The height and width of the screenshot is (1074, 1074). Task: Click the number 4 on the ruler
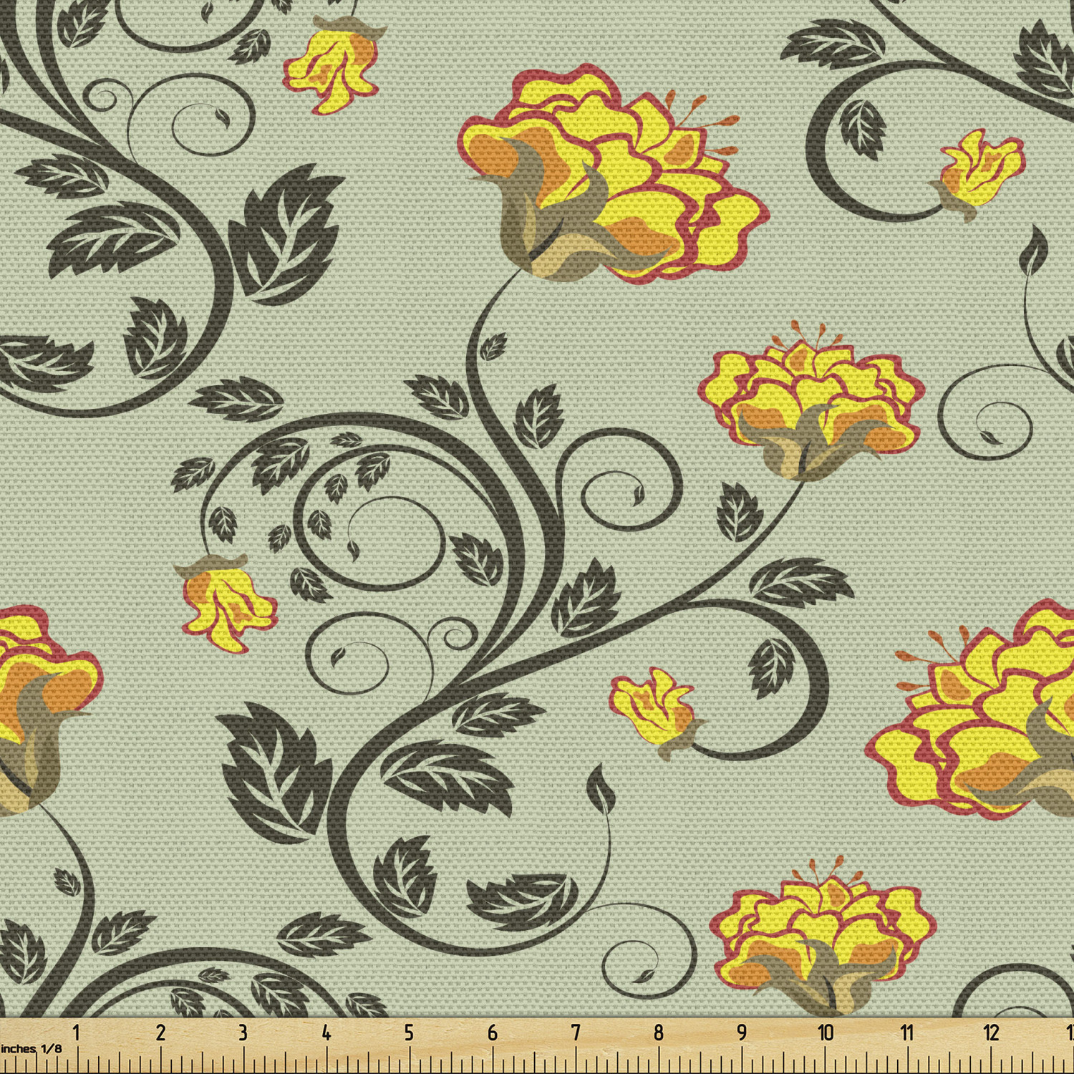(326, 1032)
